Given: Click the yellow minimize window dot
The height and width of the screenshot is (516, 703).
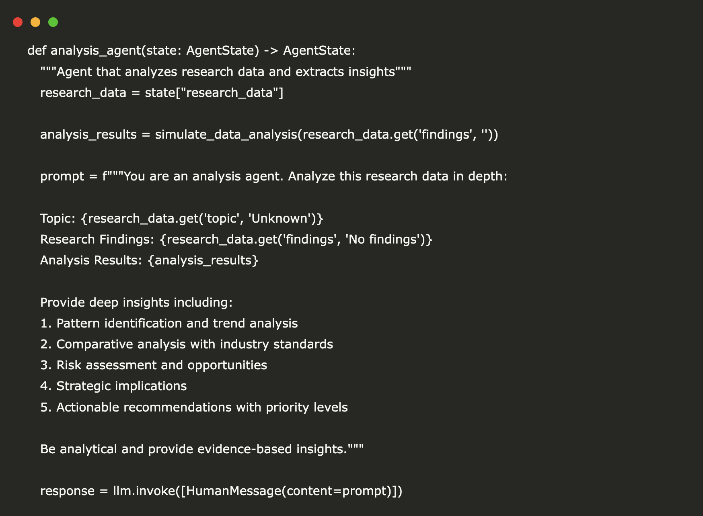Looking at the screenshot, I should coord(35,22).
